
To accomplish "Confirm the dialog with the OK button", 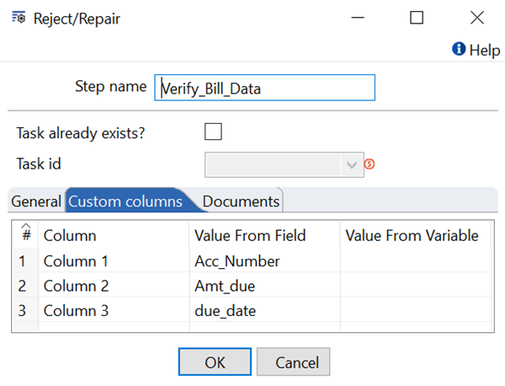I will (215, 362).
